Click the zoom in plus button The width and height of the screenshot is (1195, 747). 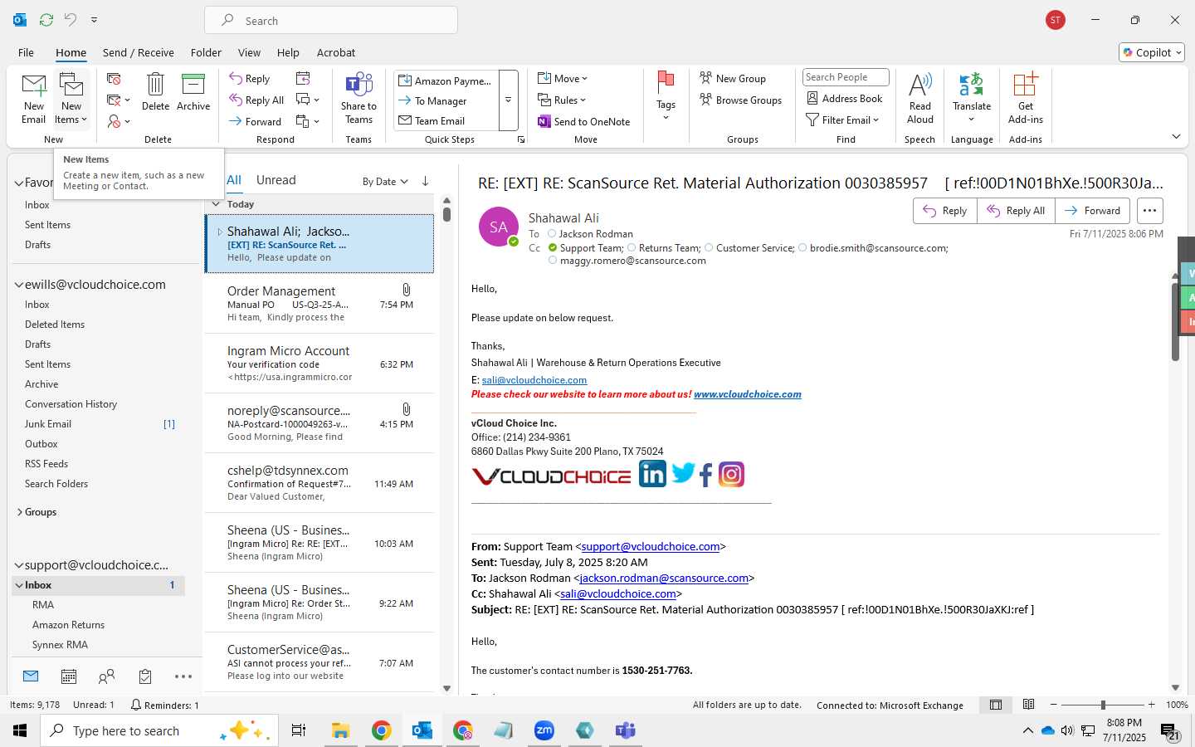tap(1152, 705)
